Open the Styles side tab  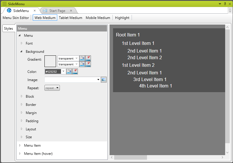pyautogui.click(x=8, y=29)
